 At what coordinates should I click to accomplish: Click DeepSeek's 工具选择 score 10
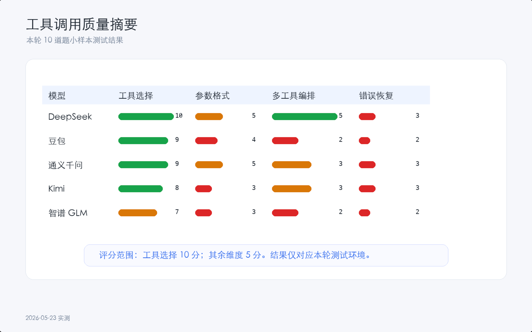[179, 116]
